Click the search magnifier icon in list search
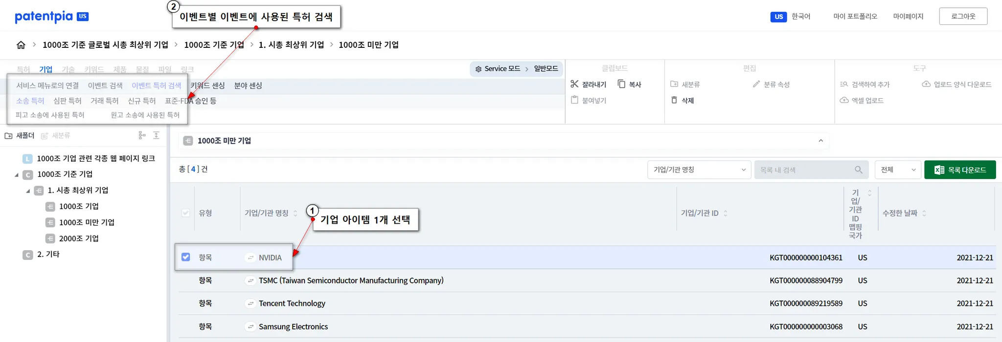This screenshot has width=1002, height=342. point(859,170)
